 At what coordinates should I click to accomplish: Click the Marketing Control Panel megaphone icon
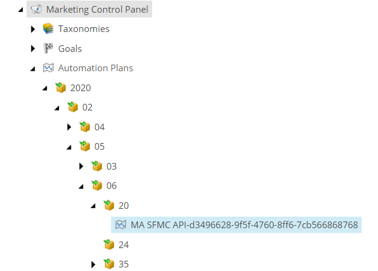(x=36, y=9)
